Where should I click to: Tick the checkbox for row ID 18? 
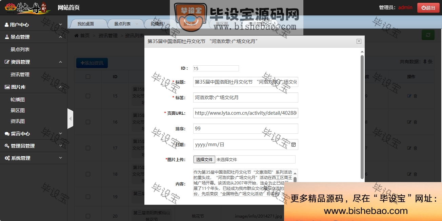(88, 174)
